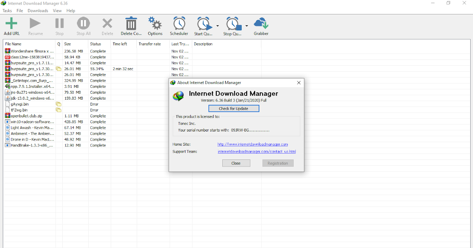
Task: Open the Grabber cloud icon
Action: 261,24
